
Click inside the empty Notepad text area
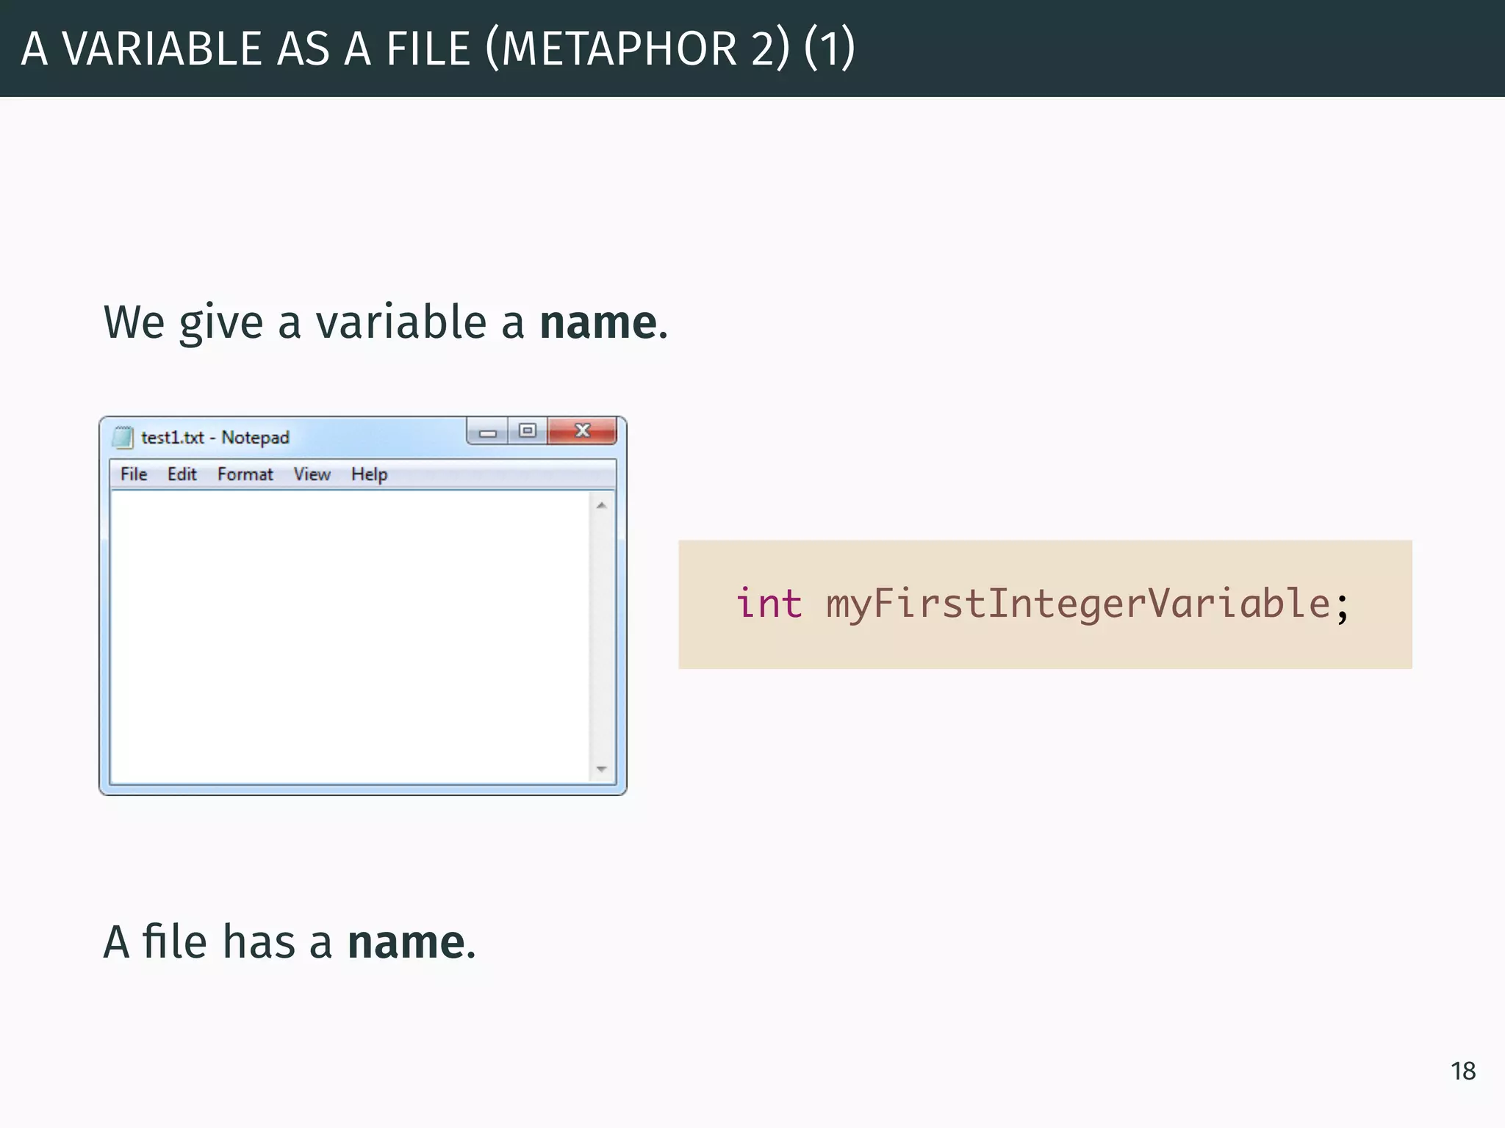(350, 637)
